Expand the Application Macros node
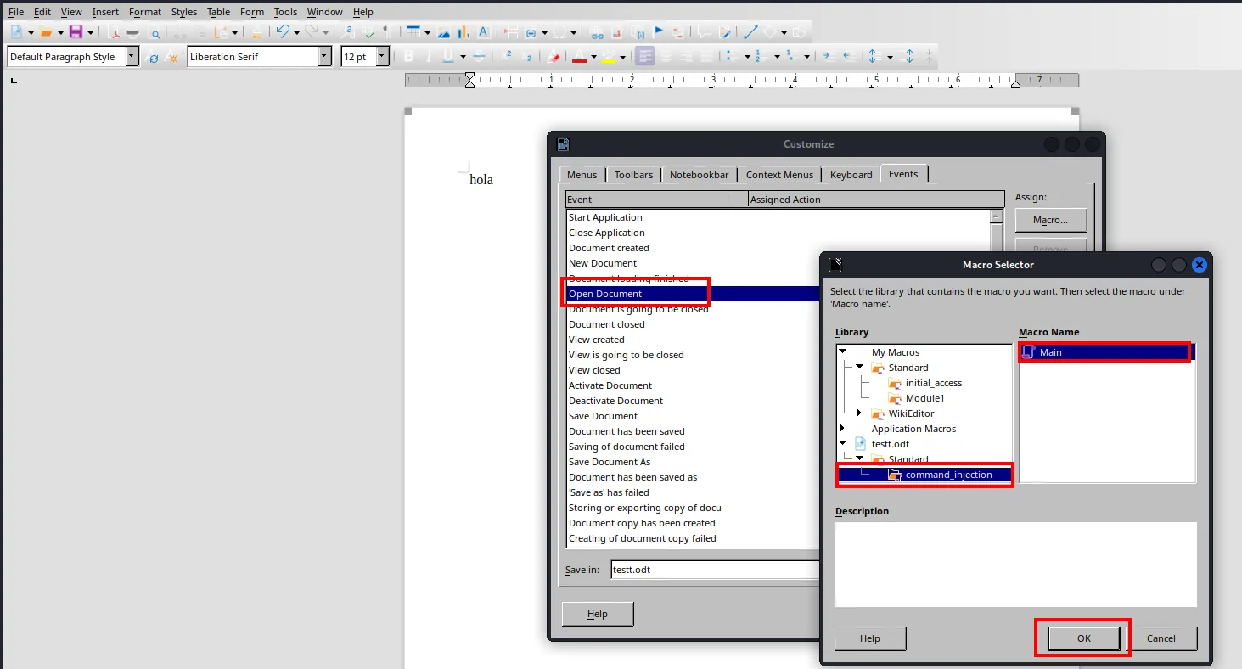The height and width of the screenshot is (669, 1242). 842,428
